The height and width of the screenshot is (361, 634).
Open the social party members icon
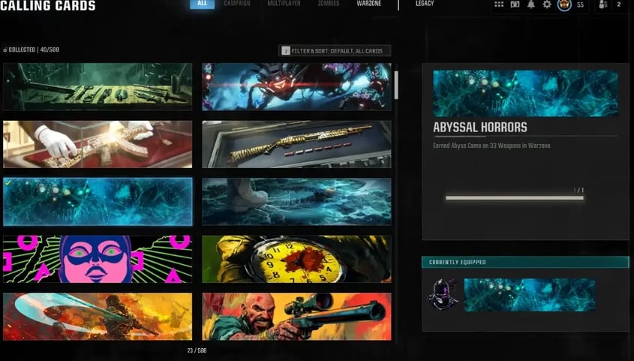click(603, 5)
